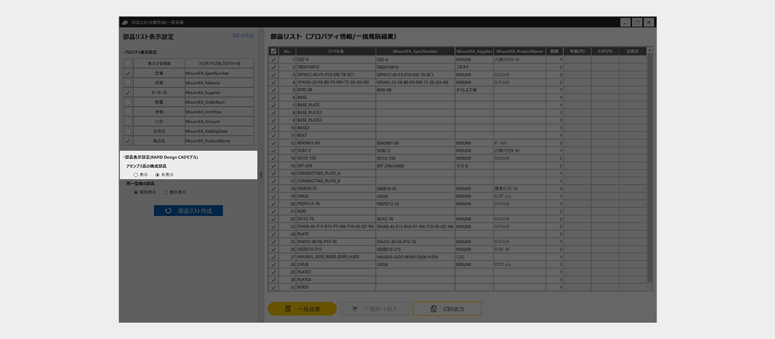Enable the 材質 property checkbox
The image size is (775, 339).
[128, 83]
